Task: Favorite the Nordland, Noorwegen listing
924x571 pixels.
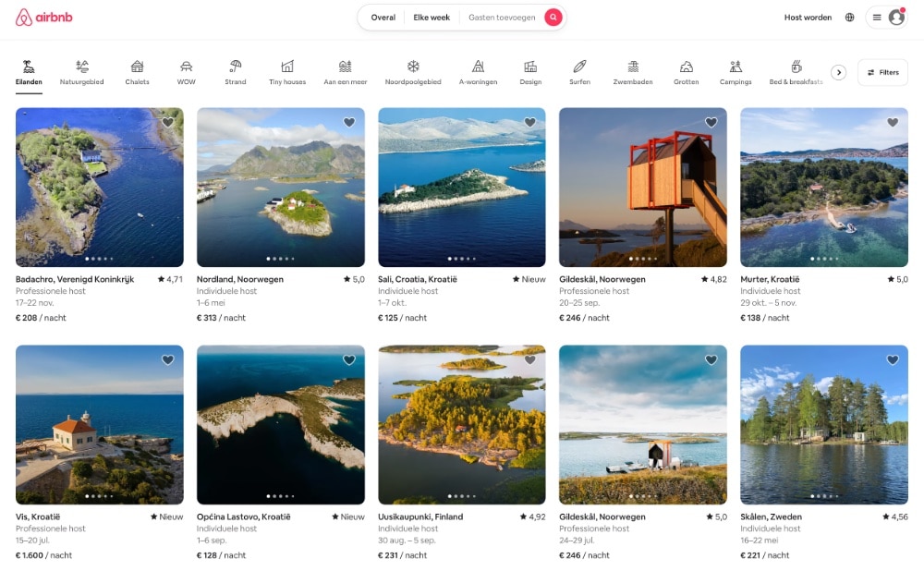Action: pos(349,122)
